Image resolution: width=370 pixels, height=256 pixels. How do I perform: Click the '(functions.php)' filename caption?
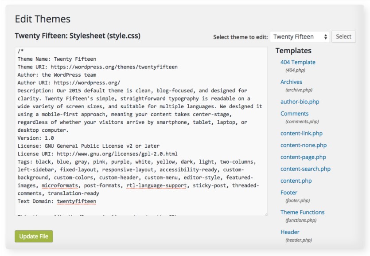pos(301,221)
